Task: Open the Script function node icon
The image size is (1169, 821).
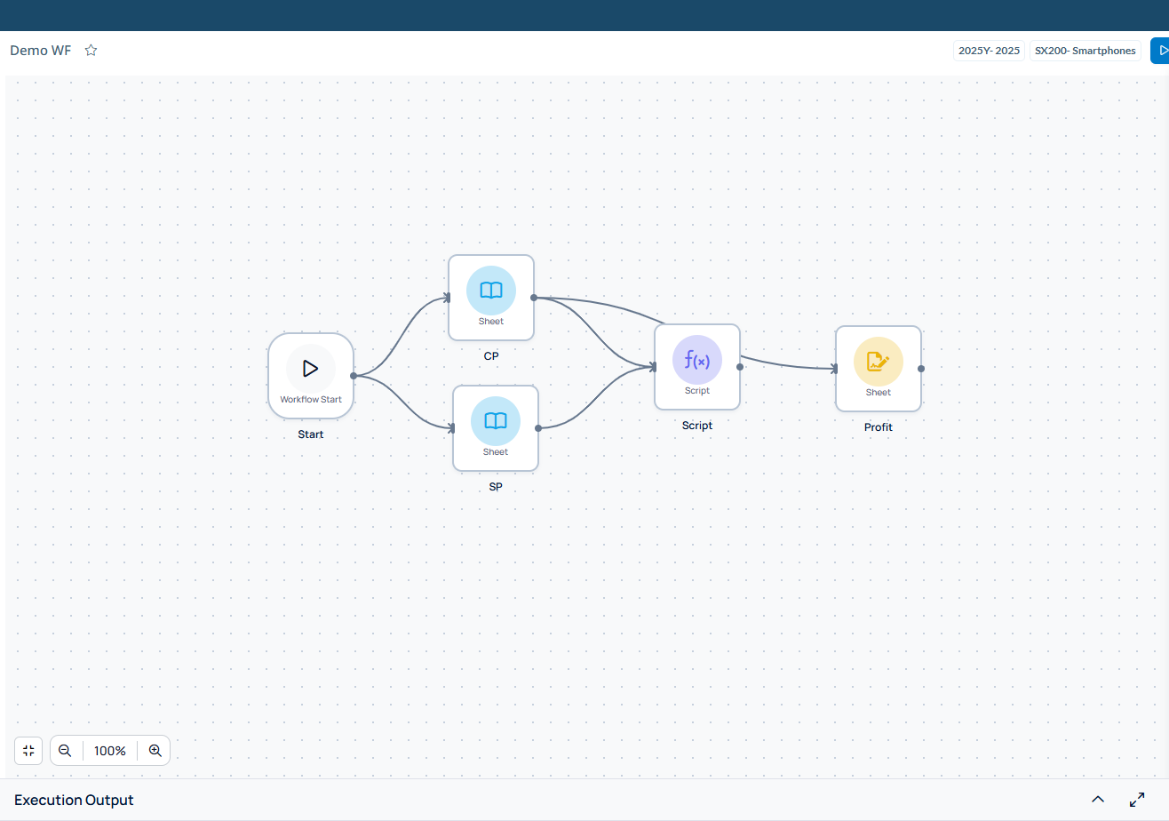Action: 697,360
